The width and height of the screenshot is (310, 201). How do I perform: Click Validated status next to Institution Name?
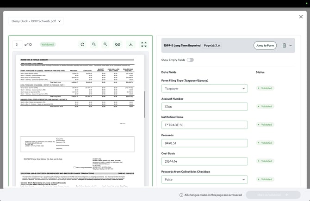265,125
